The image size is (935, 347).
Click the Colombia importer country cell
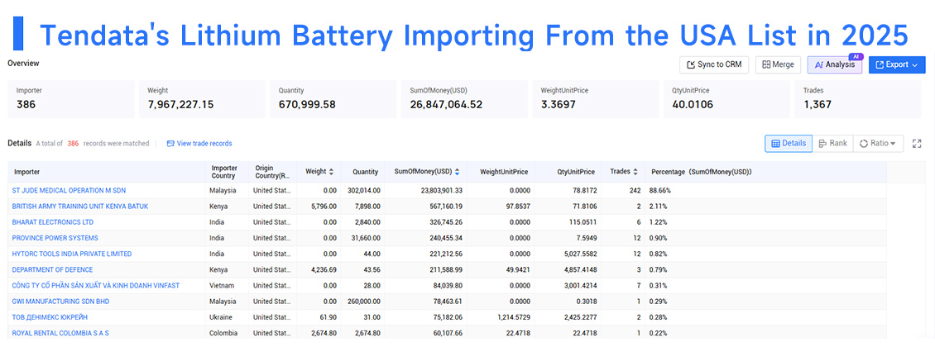[223, 333]
